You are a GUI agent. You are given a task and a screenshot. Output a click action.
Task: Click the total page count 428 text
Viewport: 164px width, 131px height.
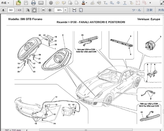pos(19,10)
